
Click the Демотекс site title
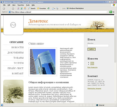tap(38, 21)
